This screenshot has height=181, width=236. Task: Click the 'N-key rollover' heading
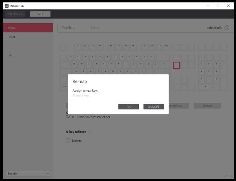pyautogui.click(x=76, y=132)
